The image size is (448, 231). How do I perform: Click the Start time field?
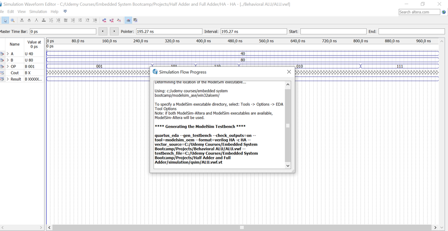[x=334, y=31]
